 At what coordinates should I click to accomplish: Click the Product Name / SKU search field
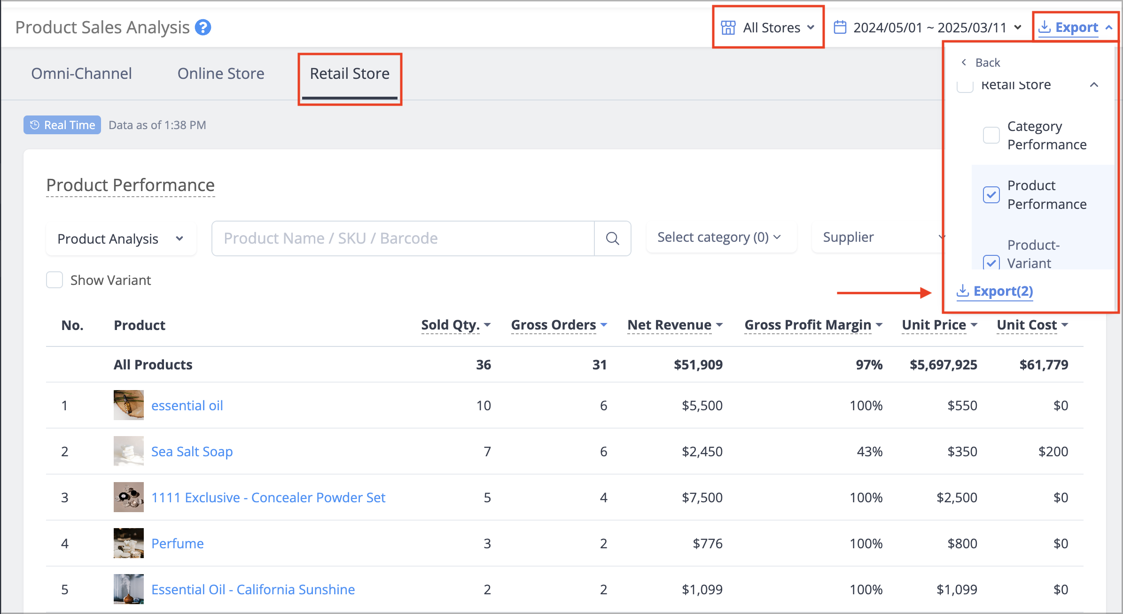coord(403,238)
